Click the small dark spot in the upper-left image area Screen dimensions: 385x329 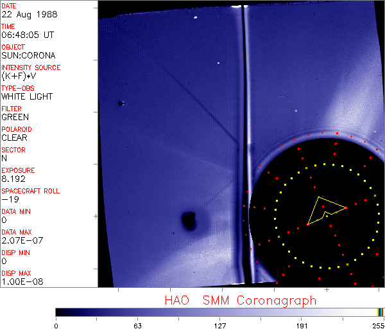coord(121,103)
